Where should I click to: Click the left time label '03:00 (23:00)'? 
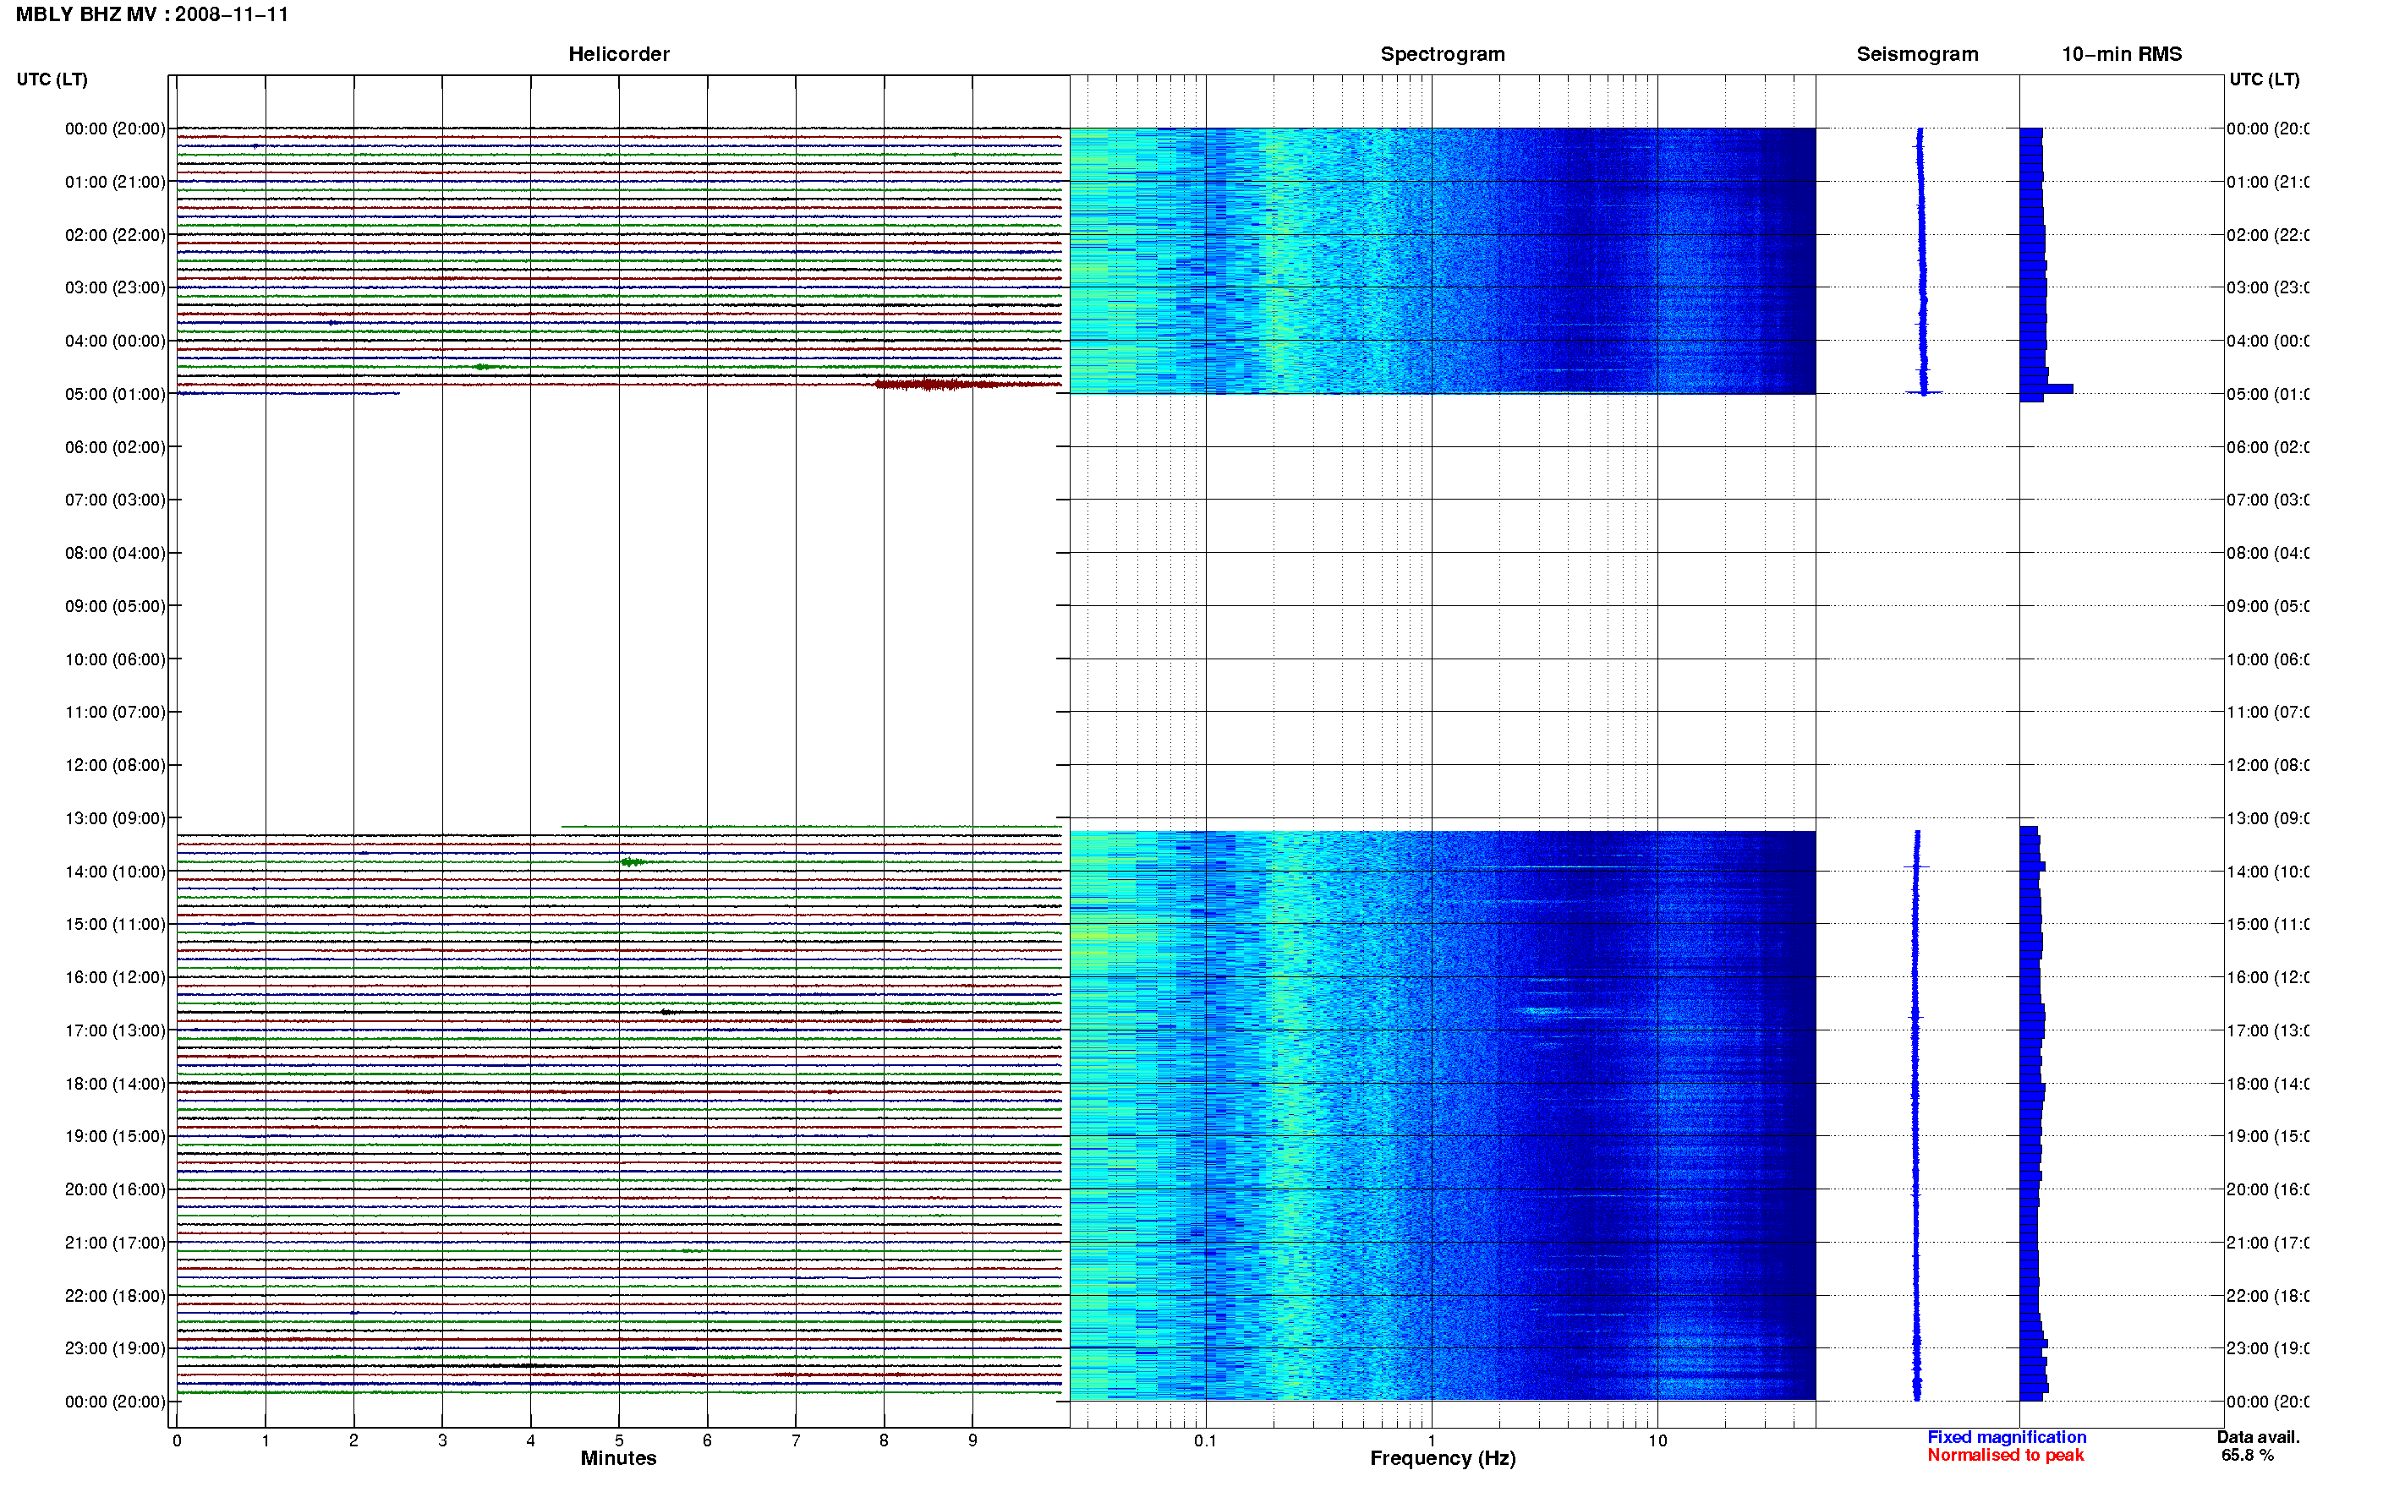click(115, 288)
